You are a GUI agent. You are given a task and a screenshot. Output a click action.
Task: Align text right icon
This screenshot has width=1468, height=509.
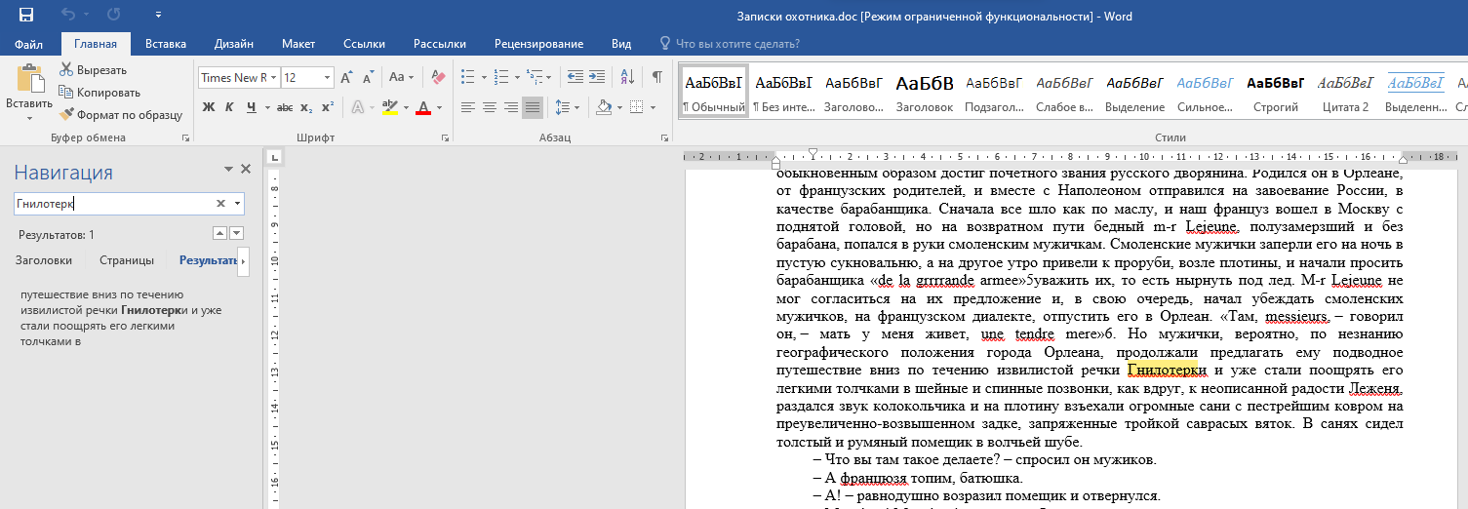pyautogui.click(x=511, y=107)
